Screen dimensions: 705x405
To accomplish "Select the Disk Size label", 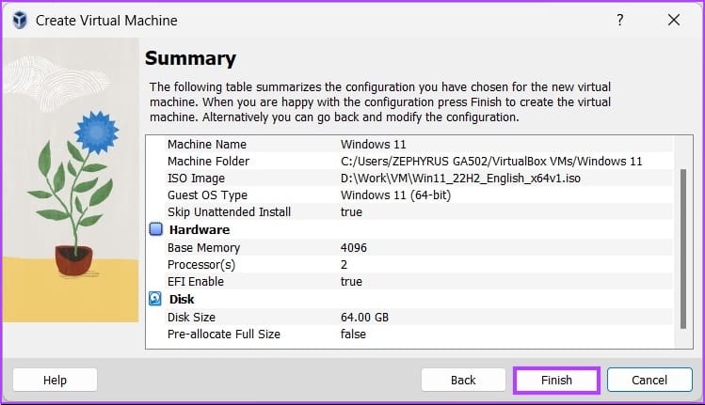I will (x=191, y=318).
